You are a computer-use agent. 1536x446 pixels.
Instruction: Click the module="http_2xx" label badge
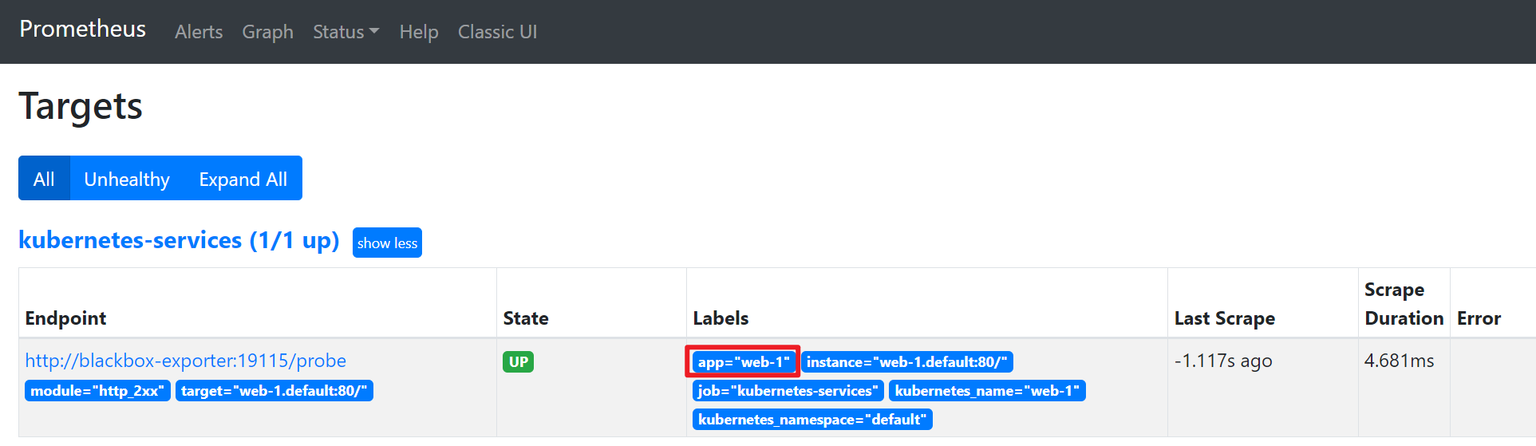pos(97,391)
